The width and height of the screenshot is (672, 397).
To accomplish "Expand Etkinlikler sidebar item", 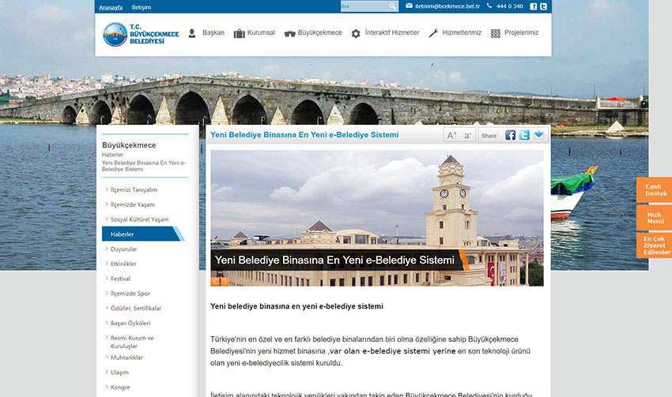I will [x=123, y=264].
